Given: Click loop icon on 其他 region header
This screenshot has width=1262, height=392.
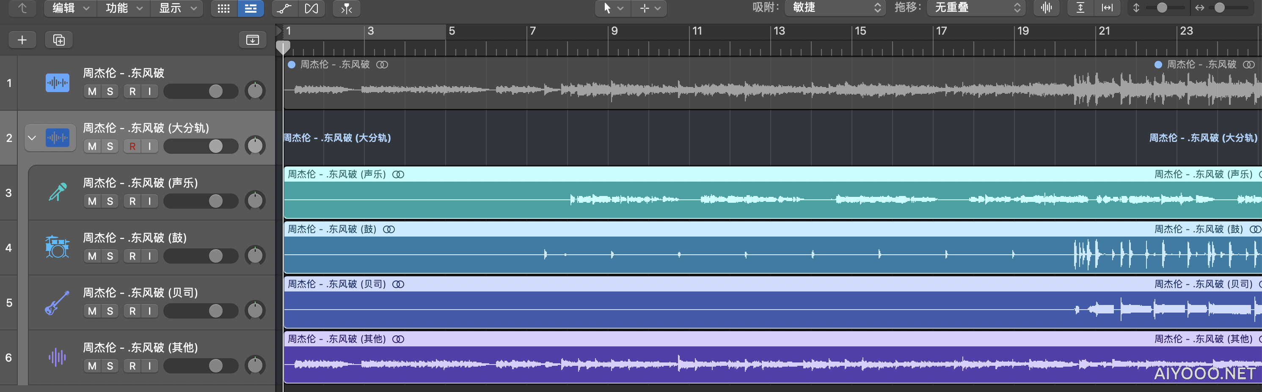Looking at the screenshot, I should 398,339.
